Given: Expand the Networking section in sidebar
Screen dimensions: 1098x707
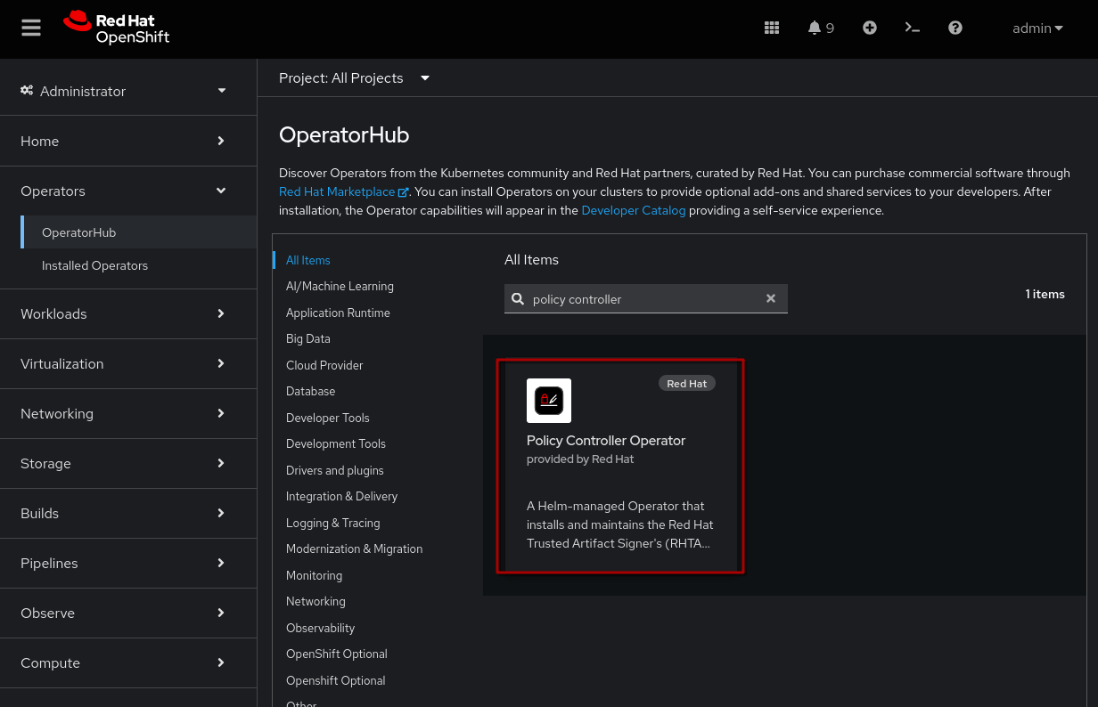Looking at the screenshot, I should click(x=125, y=413).
